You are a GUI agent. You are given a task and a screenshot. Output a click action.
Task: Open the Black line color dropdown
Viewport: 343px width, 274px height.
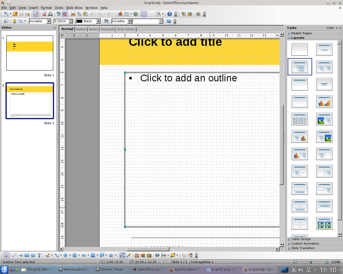click(98, 21)
